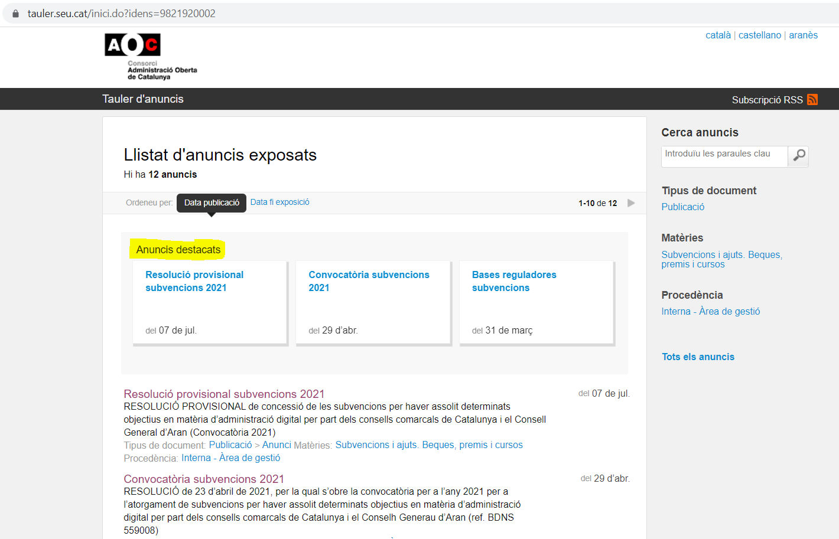The height and width of the screenshot is (539, 839).
Task: Filter by Interna - Àrea de gestió sidebar
Action: point(710,312)
